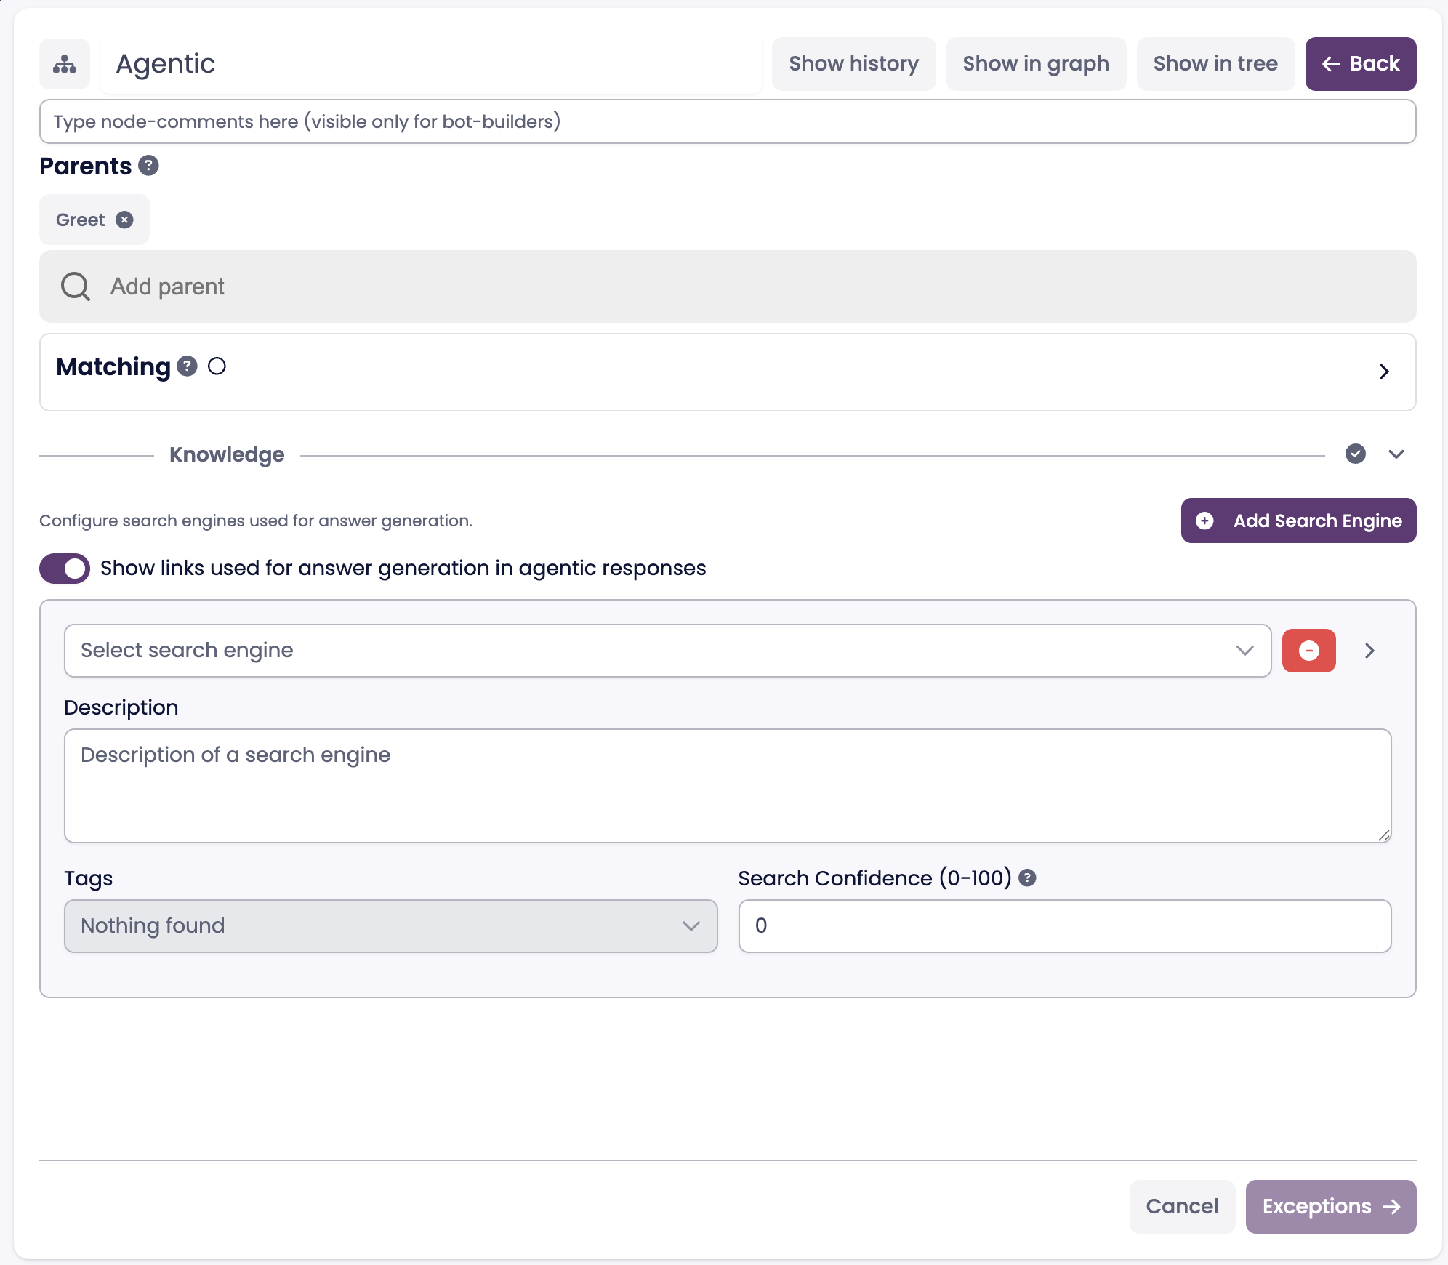1448x1265 pixels.
Task: Toggle show links in agentic responses
Action: coord(65,568)
